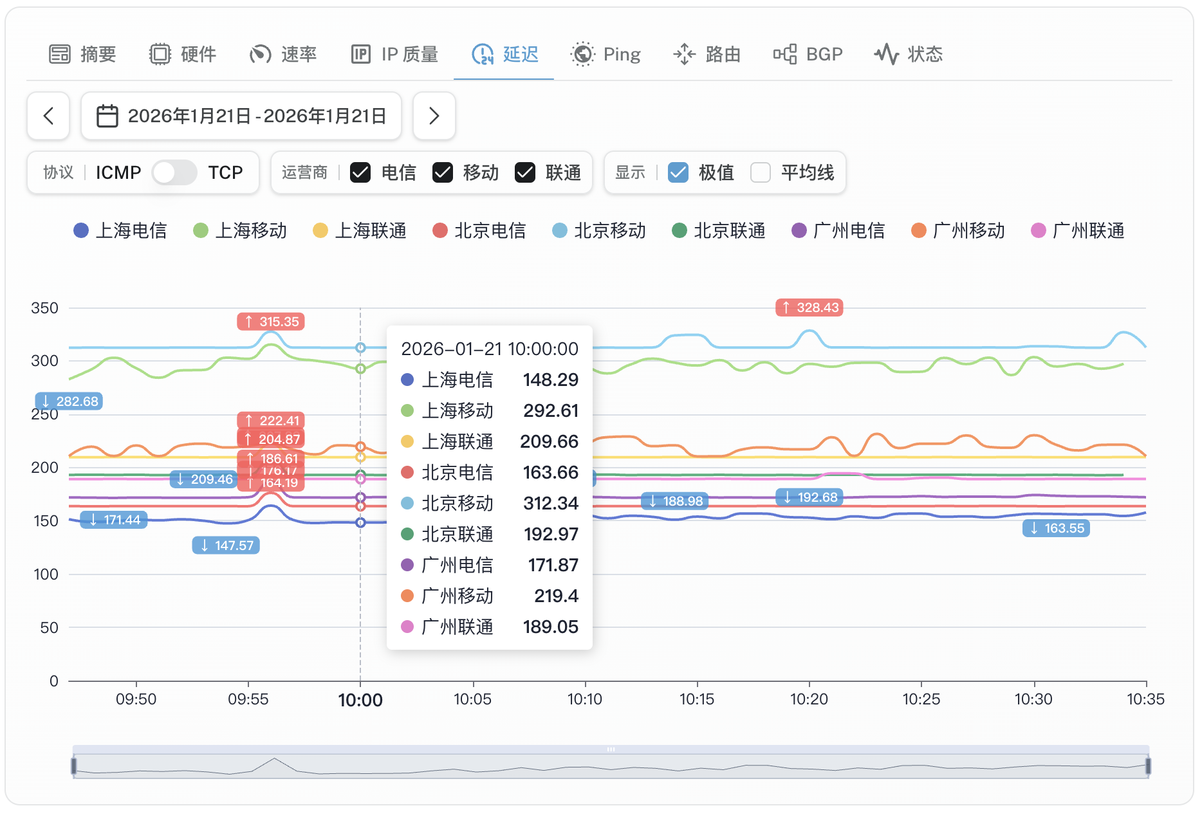The width and height of the screenshot is (1202, 817).
Task: Enable the 平均线 average line checkbox
Action: [x=761, y=172]
